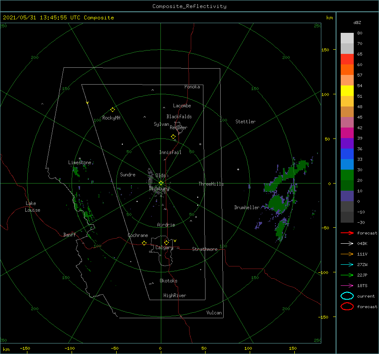Click the Okotoks label
This screenshot has width=379, height=354.
pyautogui.click(x=168, y=281)
